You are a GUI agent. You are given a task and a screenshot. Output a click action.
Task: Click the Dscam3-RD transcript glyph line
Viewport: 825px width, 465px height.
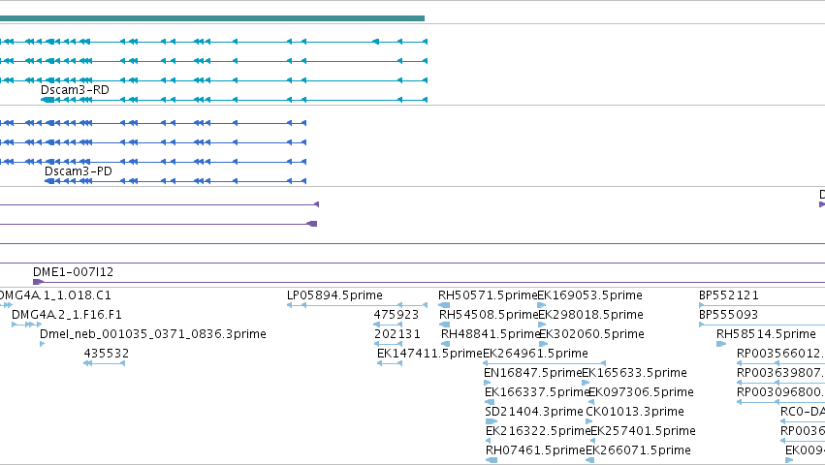coord(235,100)
